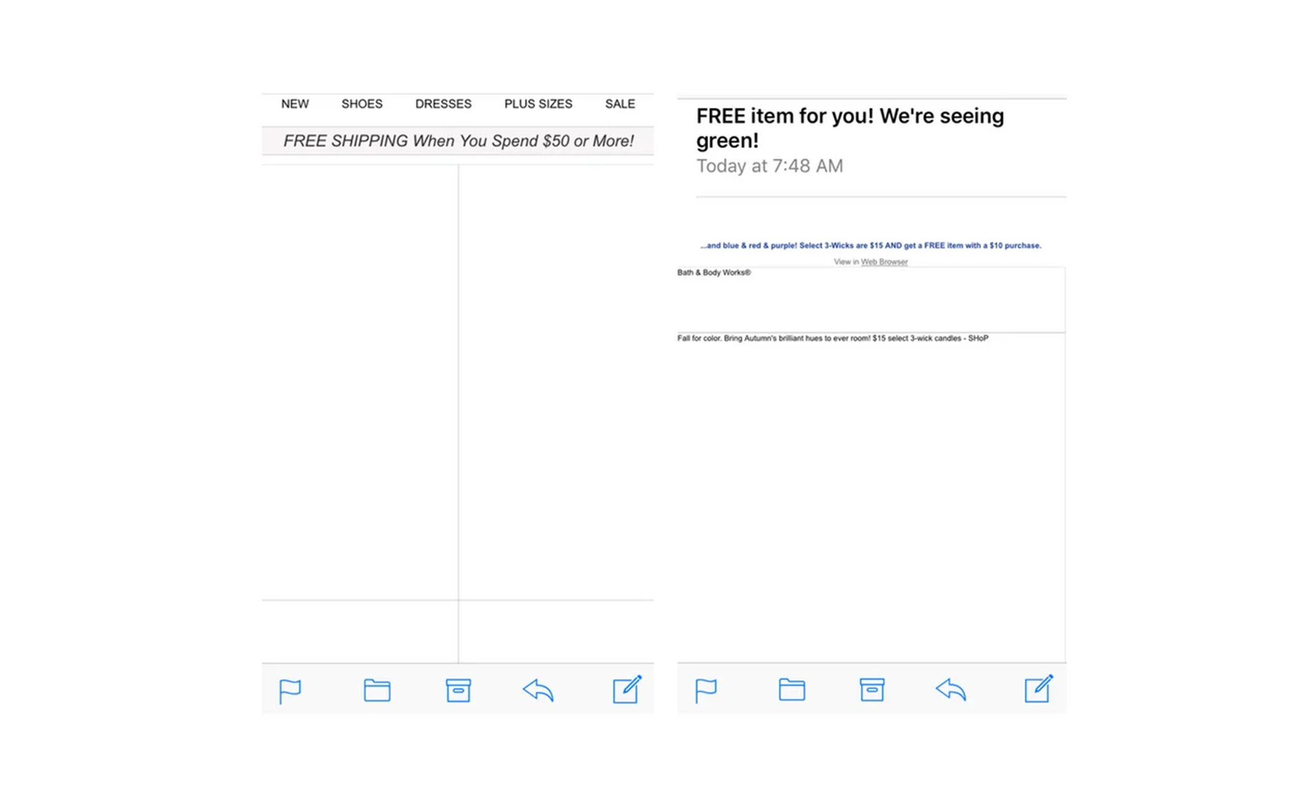Click the Bath & Body Works header text
This screenshot has width=1316, height=793.
(713, 273)
